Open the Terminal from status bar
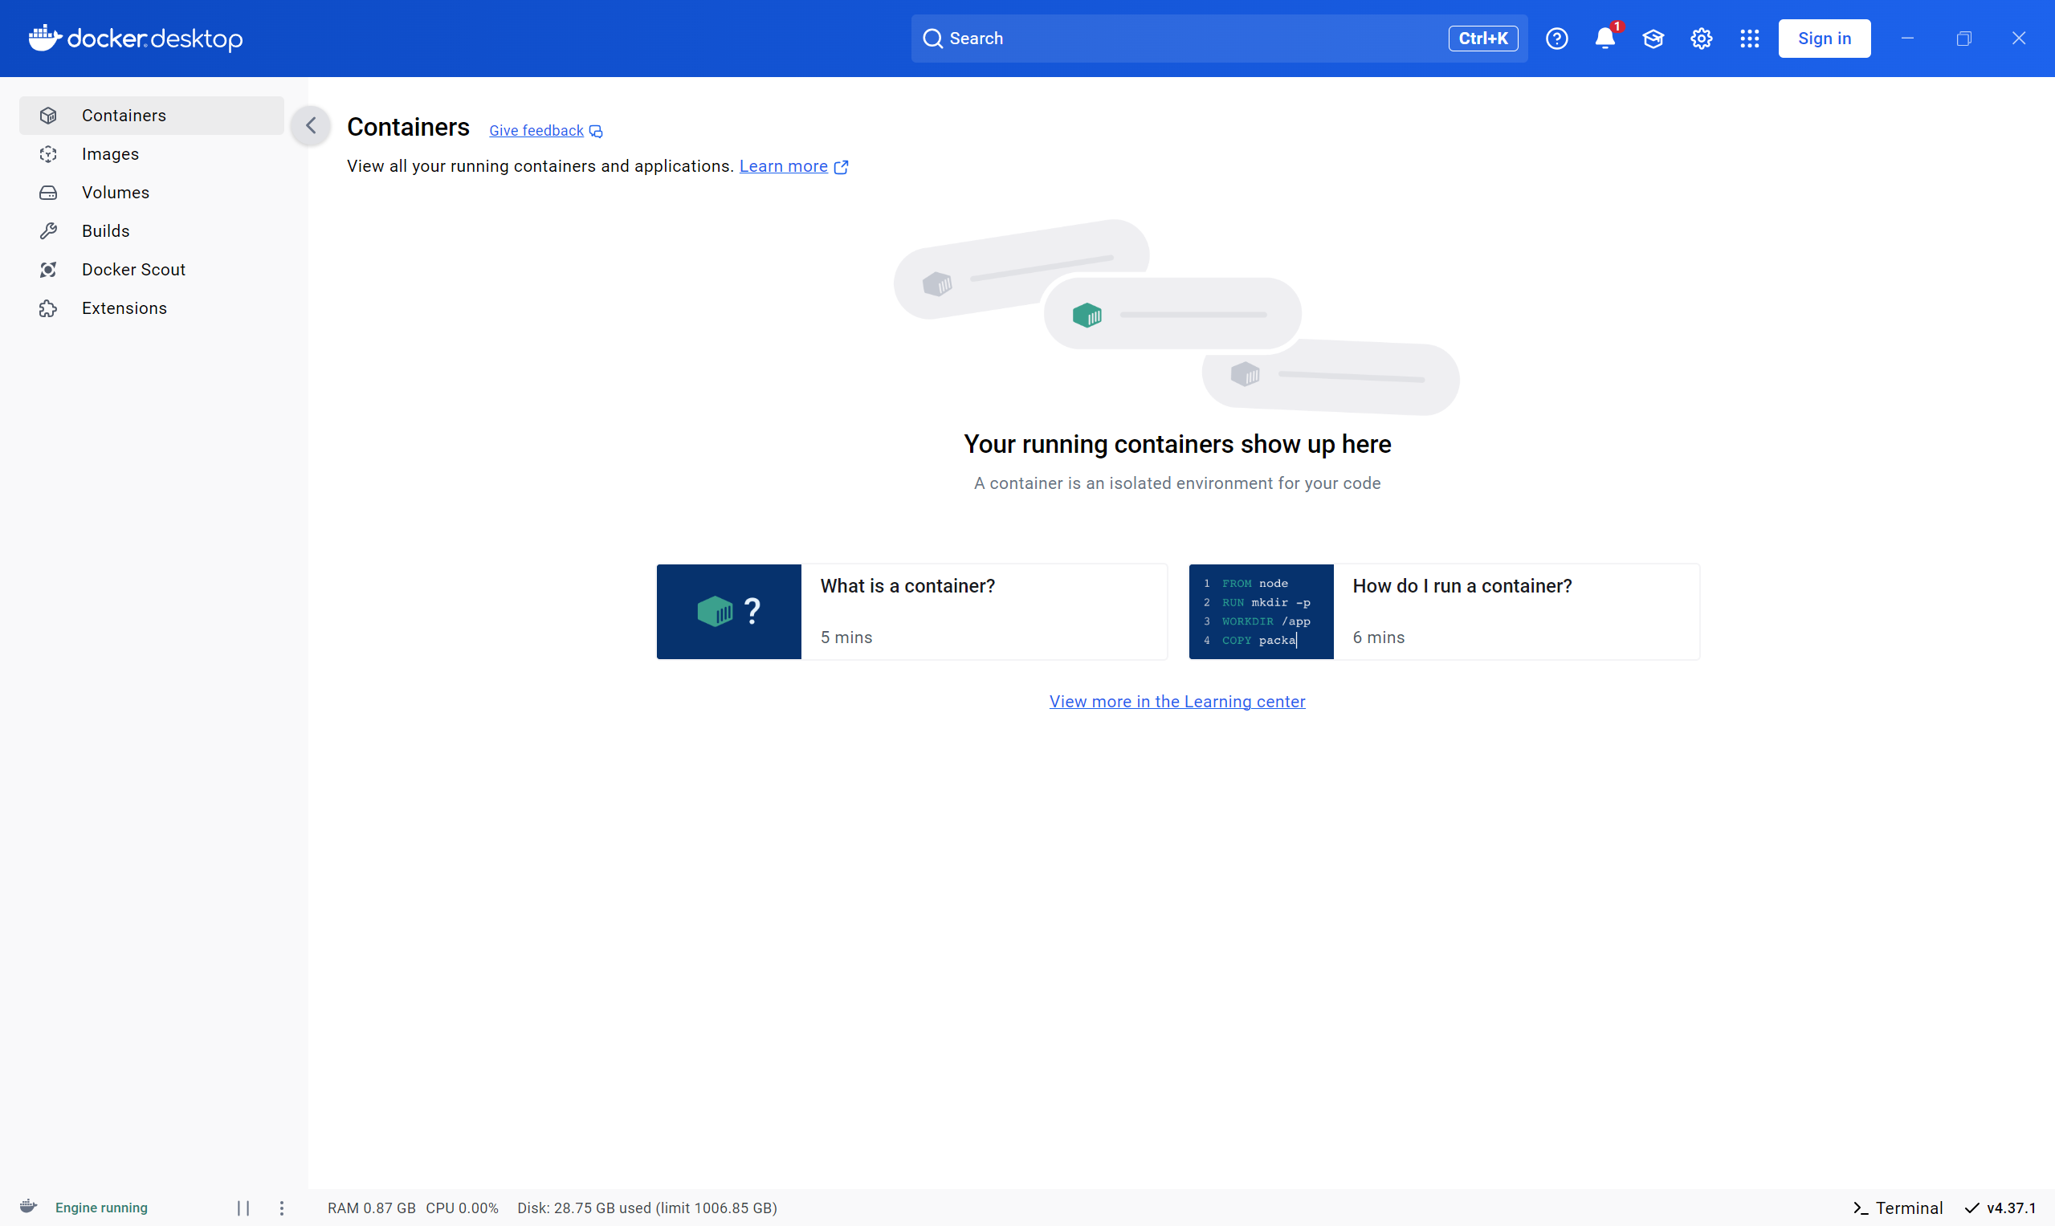The width and height of the screenshot is (2055, 1226). tap(1897, 1208)
